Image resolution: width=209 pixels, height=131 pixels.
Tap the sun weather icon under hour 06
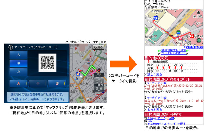181,68
